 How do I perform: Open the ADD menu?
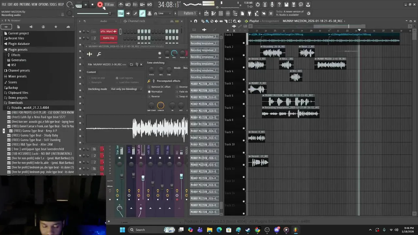[16, 5]
